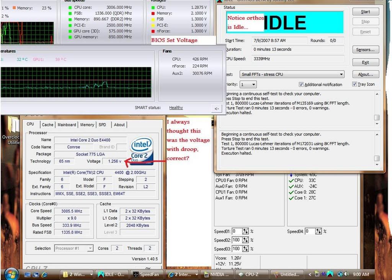This screenshot has height=280, width=392.
Task: Click Stop button in Orthos
Action: pos(366,22)
